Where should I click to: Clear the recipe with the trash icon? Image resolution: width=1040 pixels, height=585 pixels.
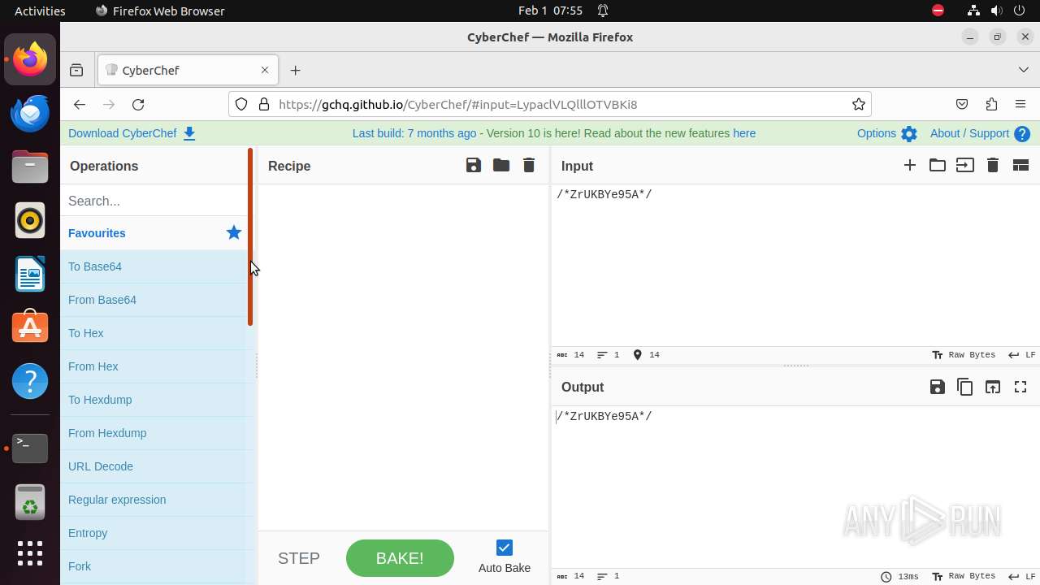tap(529, 166)
